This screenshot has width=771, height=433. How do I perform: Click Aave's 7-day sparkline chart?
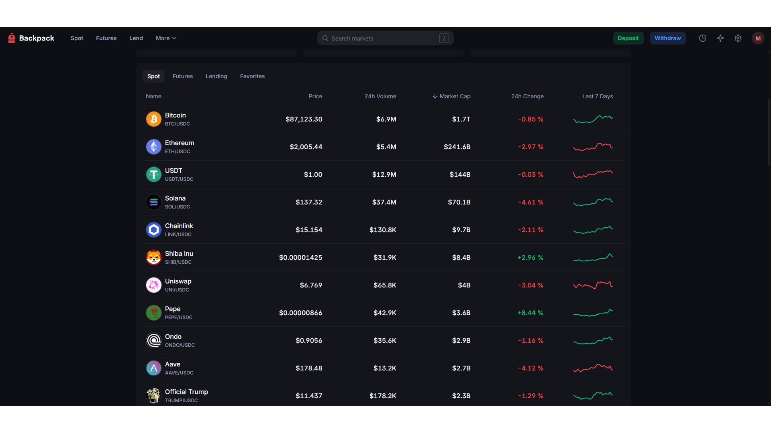tap(593, 368)
